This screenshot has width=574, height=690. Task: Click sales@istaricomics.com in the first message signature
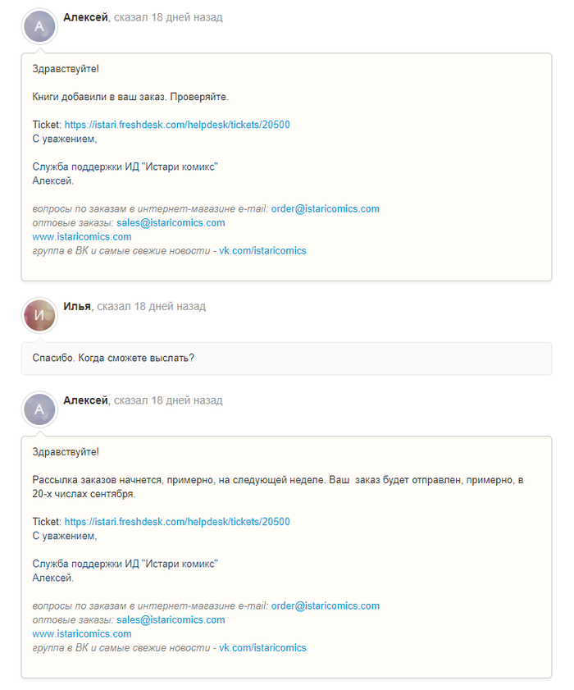[x=171, y=223]
